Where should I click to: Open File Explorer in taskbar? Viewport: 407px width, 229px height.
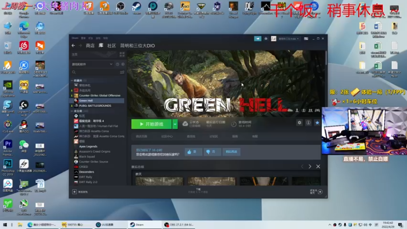(x=20, y=224)
